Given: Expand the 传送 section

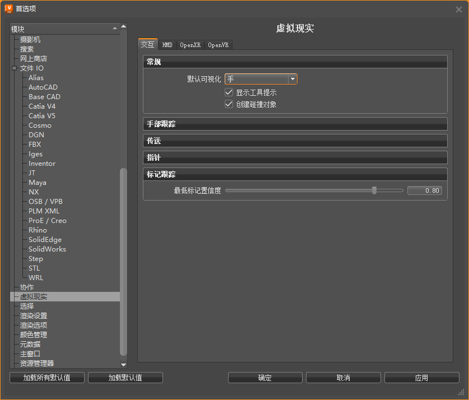Looking at the screenshot, I should [295, 141].
